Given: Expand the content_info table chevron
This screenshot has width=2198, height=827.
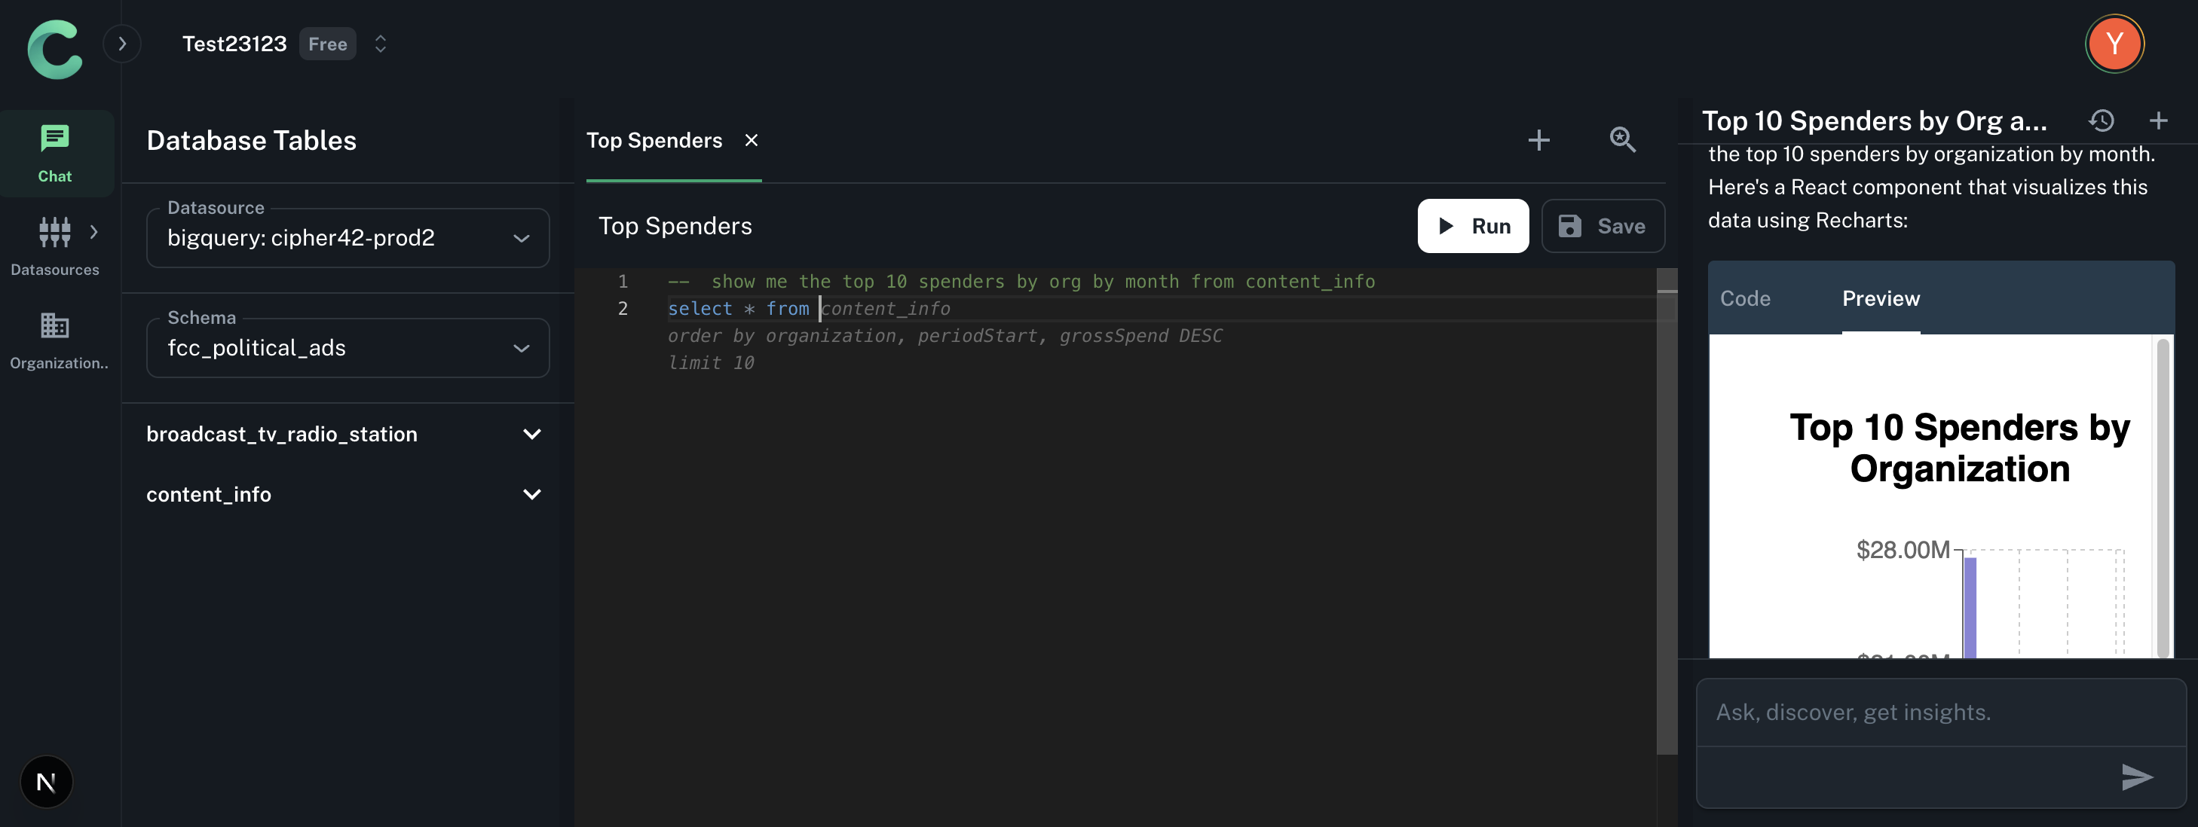Looking at the screenshot, I should (x=531, y=495).
